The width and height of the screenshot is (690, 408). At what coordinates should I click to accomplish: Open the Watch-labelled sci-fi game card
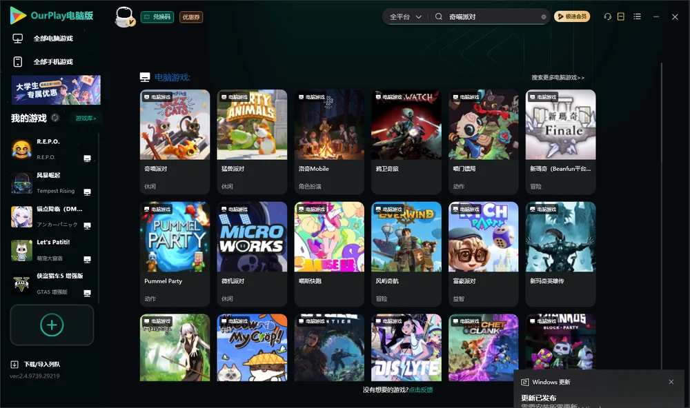tap(406, 141)
